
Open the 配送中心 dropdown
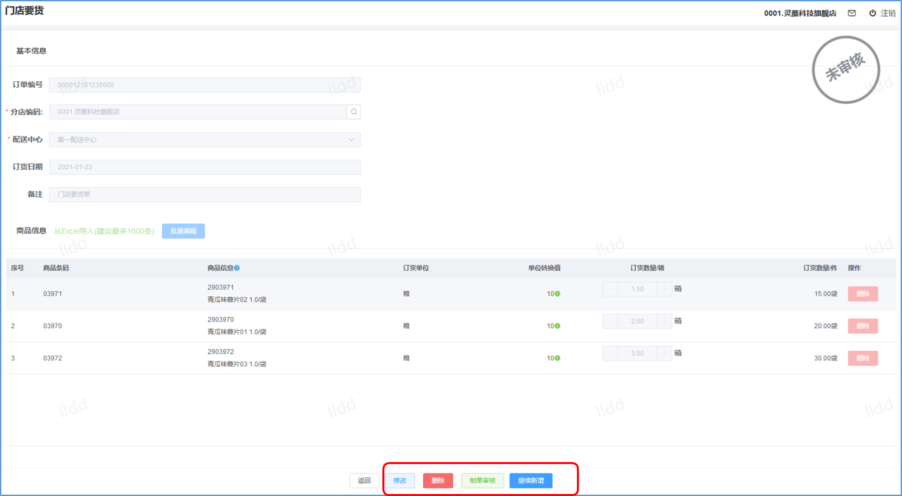point(205,140)
